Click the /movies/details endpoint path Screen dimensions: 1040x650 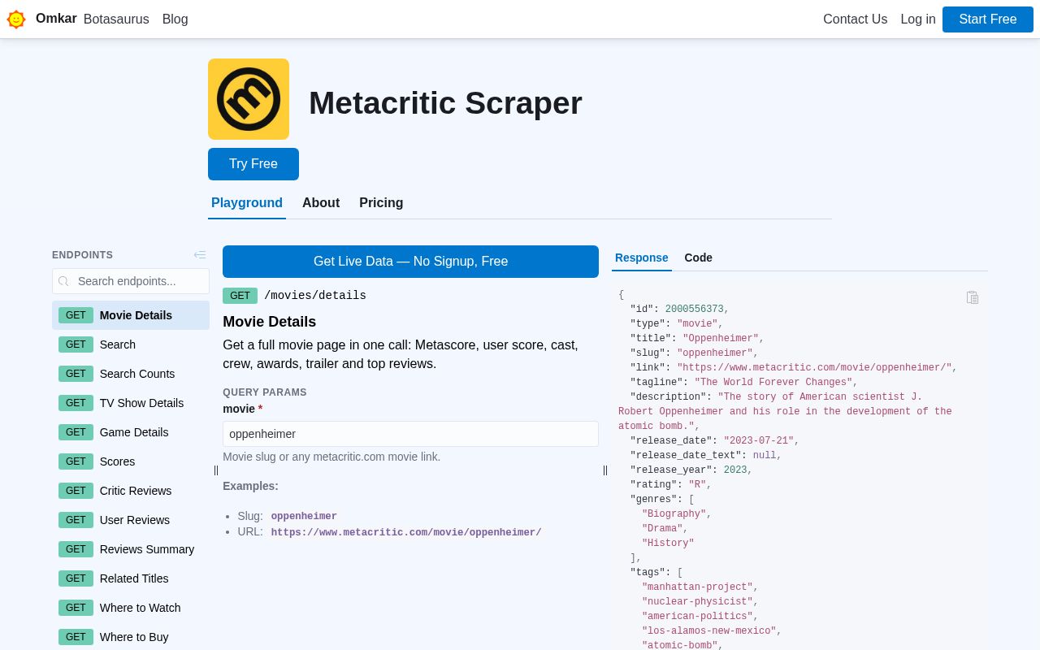(x=315, y=296)
